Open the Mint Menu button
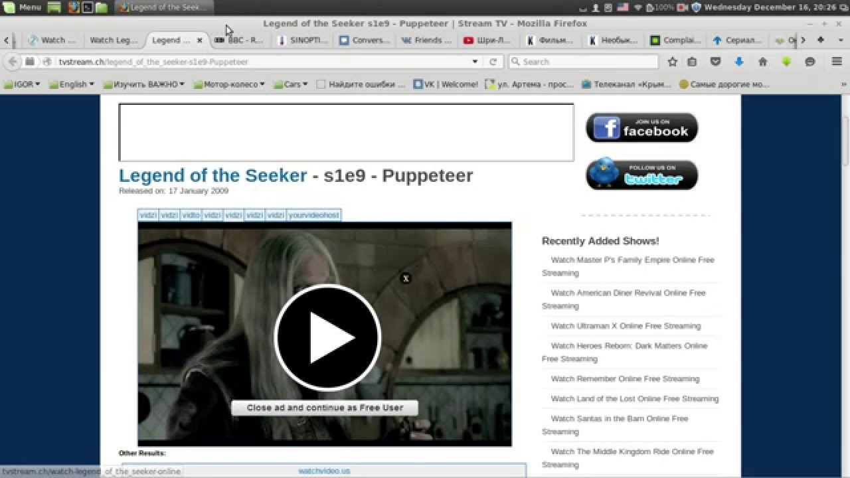This screenshot has width=850, height=478. click(22, 7)
